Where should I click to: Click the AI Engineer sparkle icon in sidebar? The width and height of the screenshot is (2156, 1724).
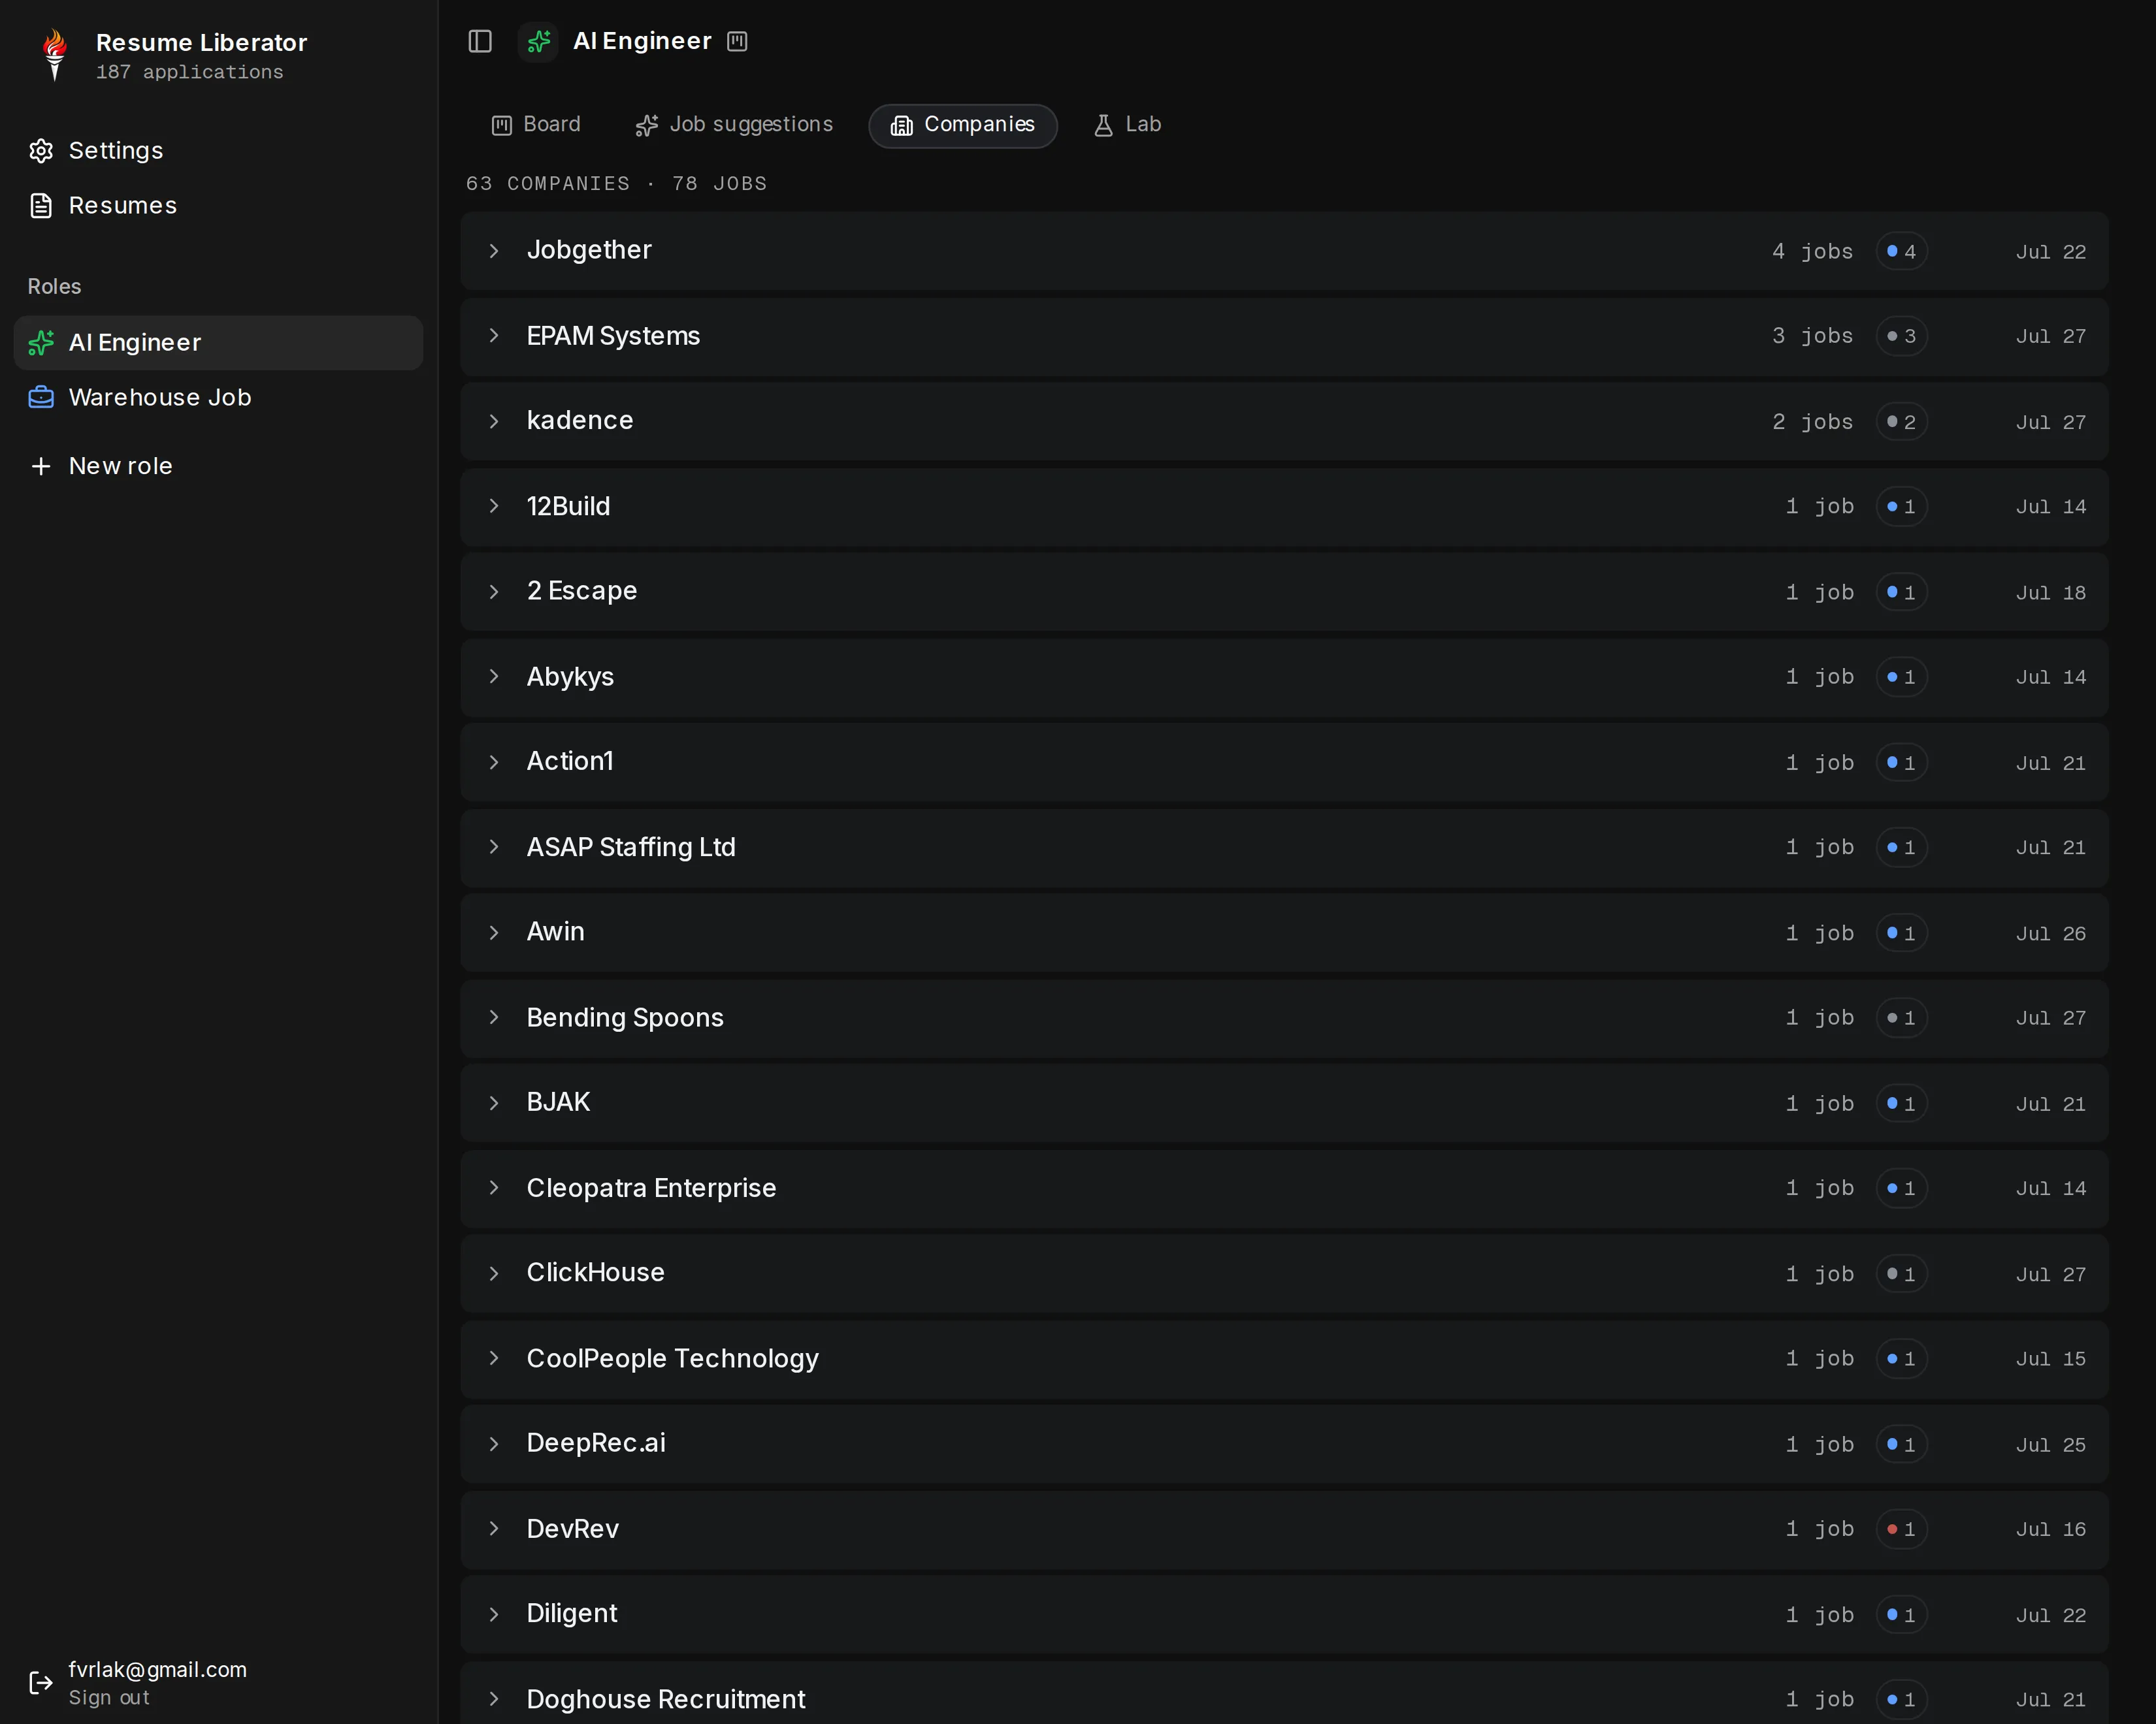[41, 343]
